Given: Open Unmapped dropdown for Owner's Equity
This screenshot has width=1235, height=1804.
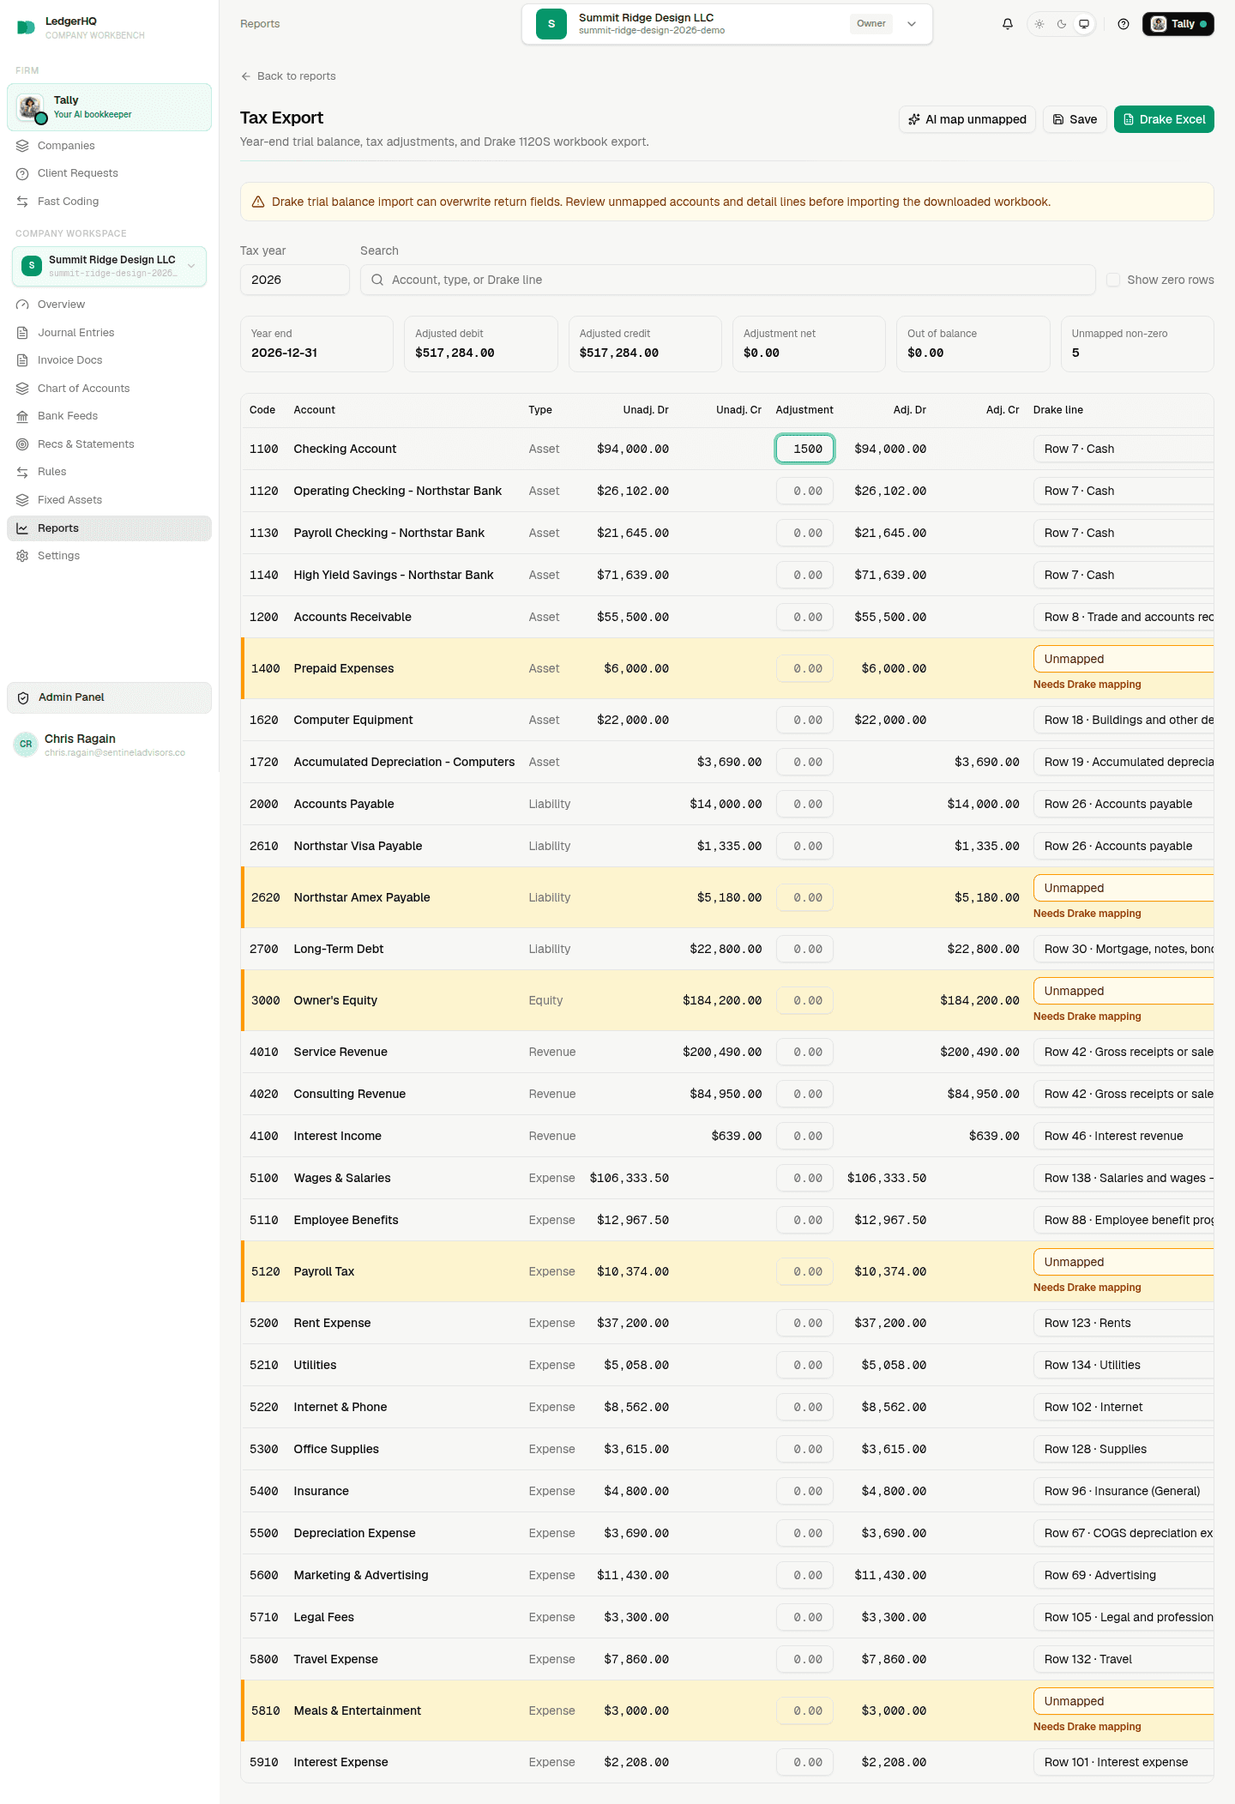Looking at the screenshot, I should (1124, 991).
